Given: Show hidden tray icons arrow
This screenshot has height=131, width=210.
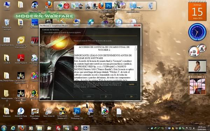Looking at the screenshot, I should pos(148,128).
